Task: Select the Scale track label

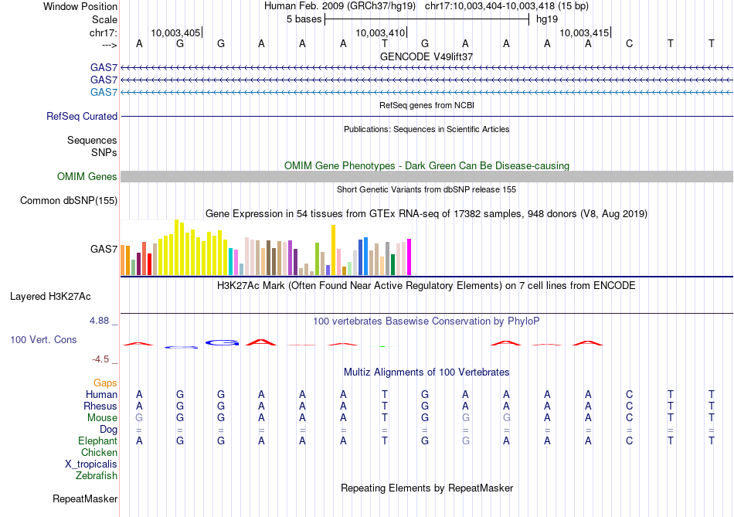Action: [104, 19]
